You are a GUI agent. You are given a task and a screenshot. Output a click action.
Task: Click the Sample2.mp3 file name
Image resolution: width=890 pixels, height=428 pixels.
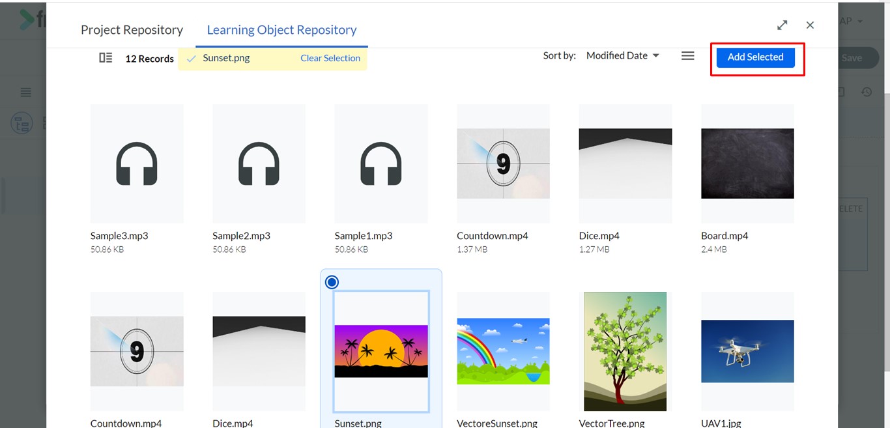241,236
